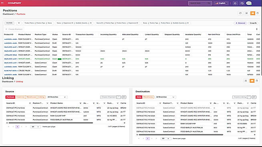This screenshot has height=147, width=262.
Task: Click Destination table scroll-left arrow
Action: pos(137,135)
